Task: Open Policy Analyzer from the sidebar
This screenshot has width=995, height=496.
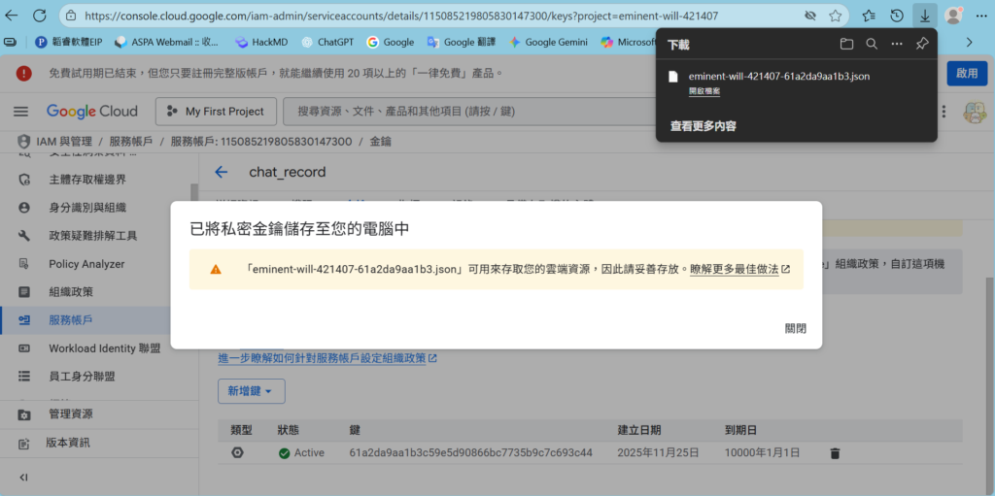Action: pos(86,264)
